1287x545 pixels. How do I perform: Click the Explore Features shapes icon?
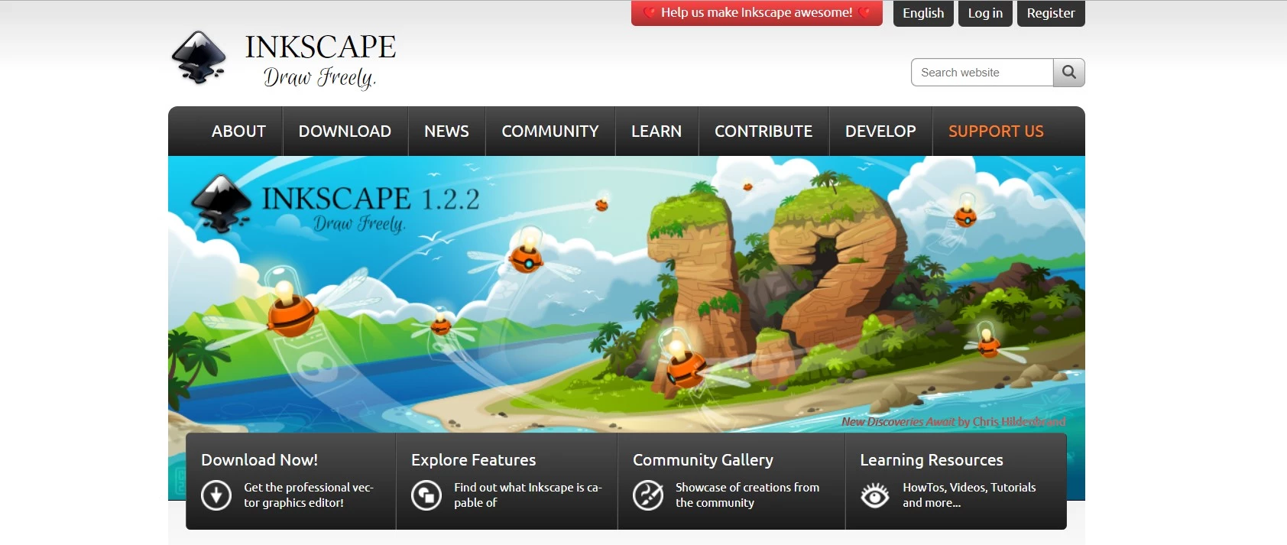[426, 495]
